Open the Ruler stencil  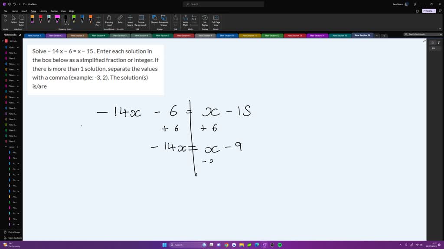point(120,19)
